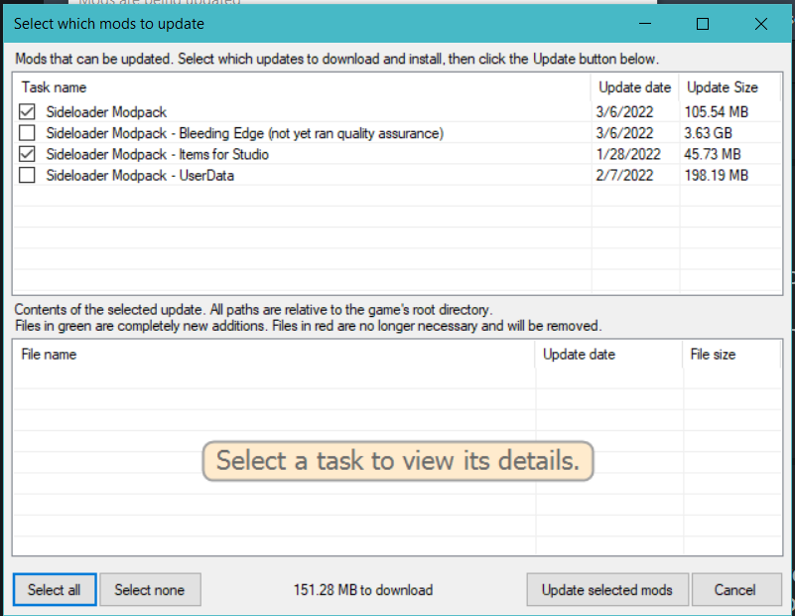Viewport: 795px width, 616px height.
Task: Maximize the mod update window
Action: 703,24
